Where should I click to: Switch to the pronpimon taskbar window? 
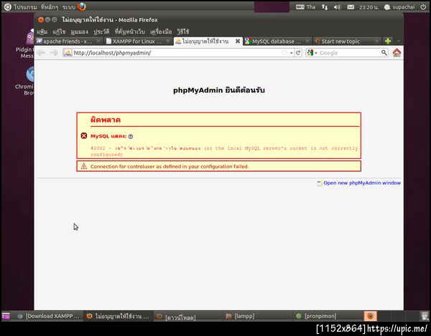[327, 316]
